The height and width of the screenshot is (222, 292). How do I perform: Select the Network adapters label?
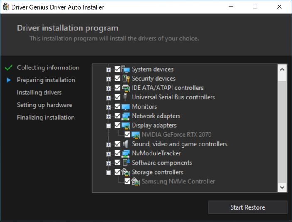156,116
